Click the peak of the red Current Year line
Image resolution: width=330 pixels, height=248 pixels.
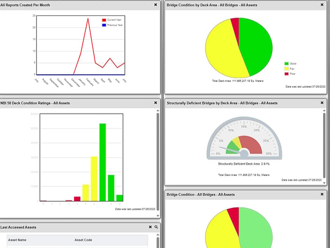point(88,19)
